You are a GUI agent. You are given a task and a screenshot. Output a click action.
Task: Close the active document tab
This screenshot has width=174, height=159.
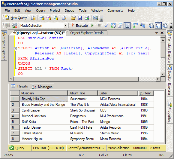point(162,33)
